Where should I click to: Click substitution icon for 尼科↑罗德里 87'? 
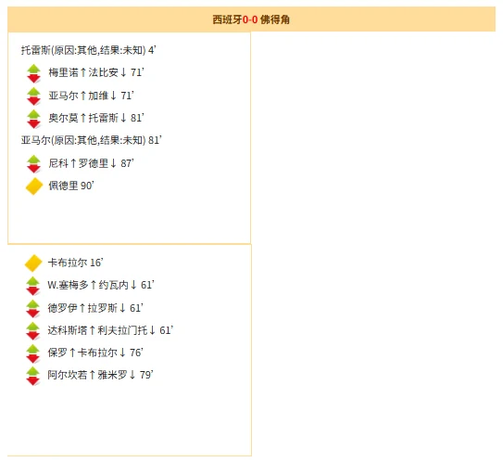coord(33,164)
